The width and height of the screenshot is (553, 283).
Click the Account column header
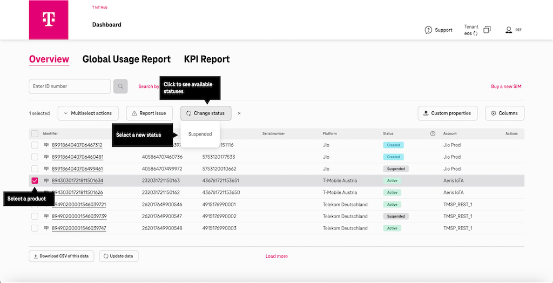[450, 134]
